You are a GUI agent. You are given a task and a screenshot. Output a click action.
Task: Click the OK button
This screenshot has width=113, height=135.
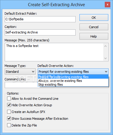[x=94, y=18]
